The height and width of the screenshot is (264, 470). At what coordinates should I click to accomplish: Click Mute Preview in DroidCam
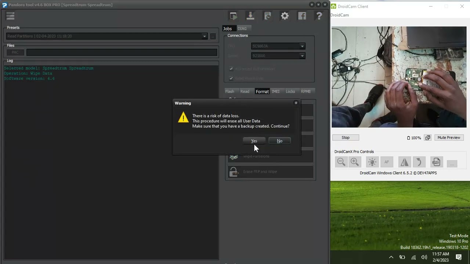coord(449,137)
